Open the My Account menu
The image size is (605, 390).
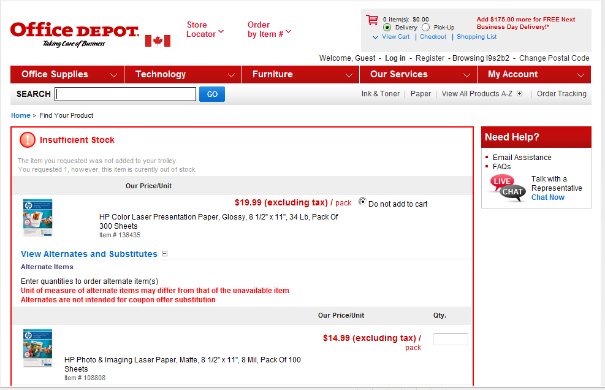[534, 75]
